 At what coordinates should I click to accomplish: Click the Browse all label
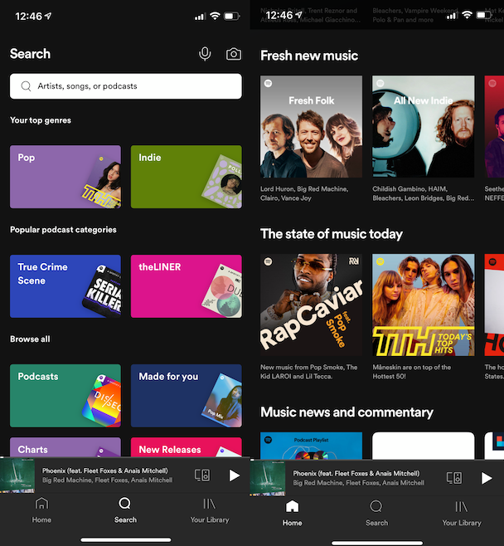click(30, 339)
